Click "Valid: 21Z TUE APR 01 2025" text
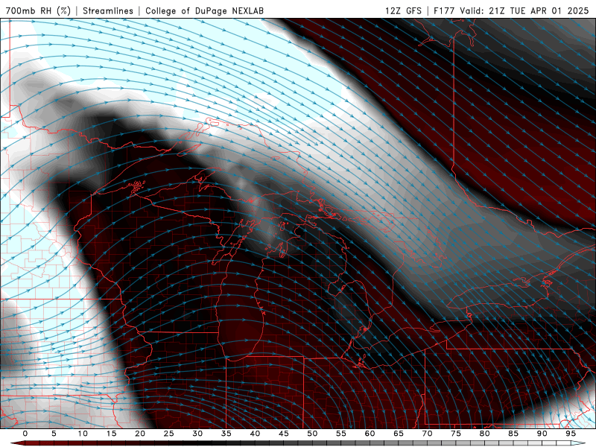 [524, 10]
